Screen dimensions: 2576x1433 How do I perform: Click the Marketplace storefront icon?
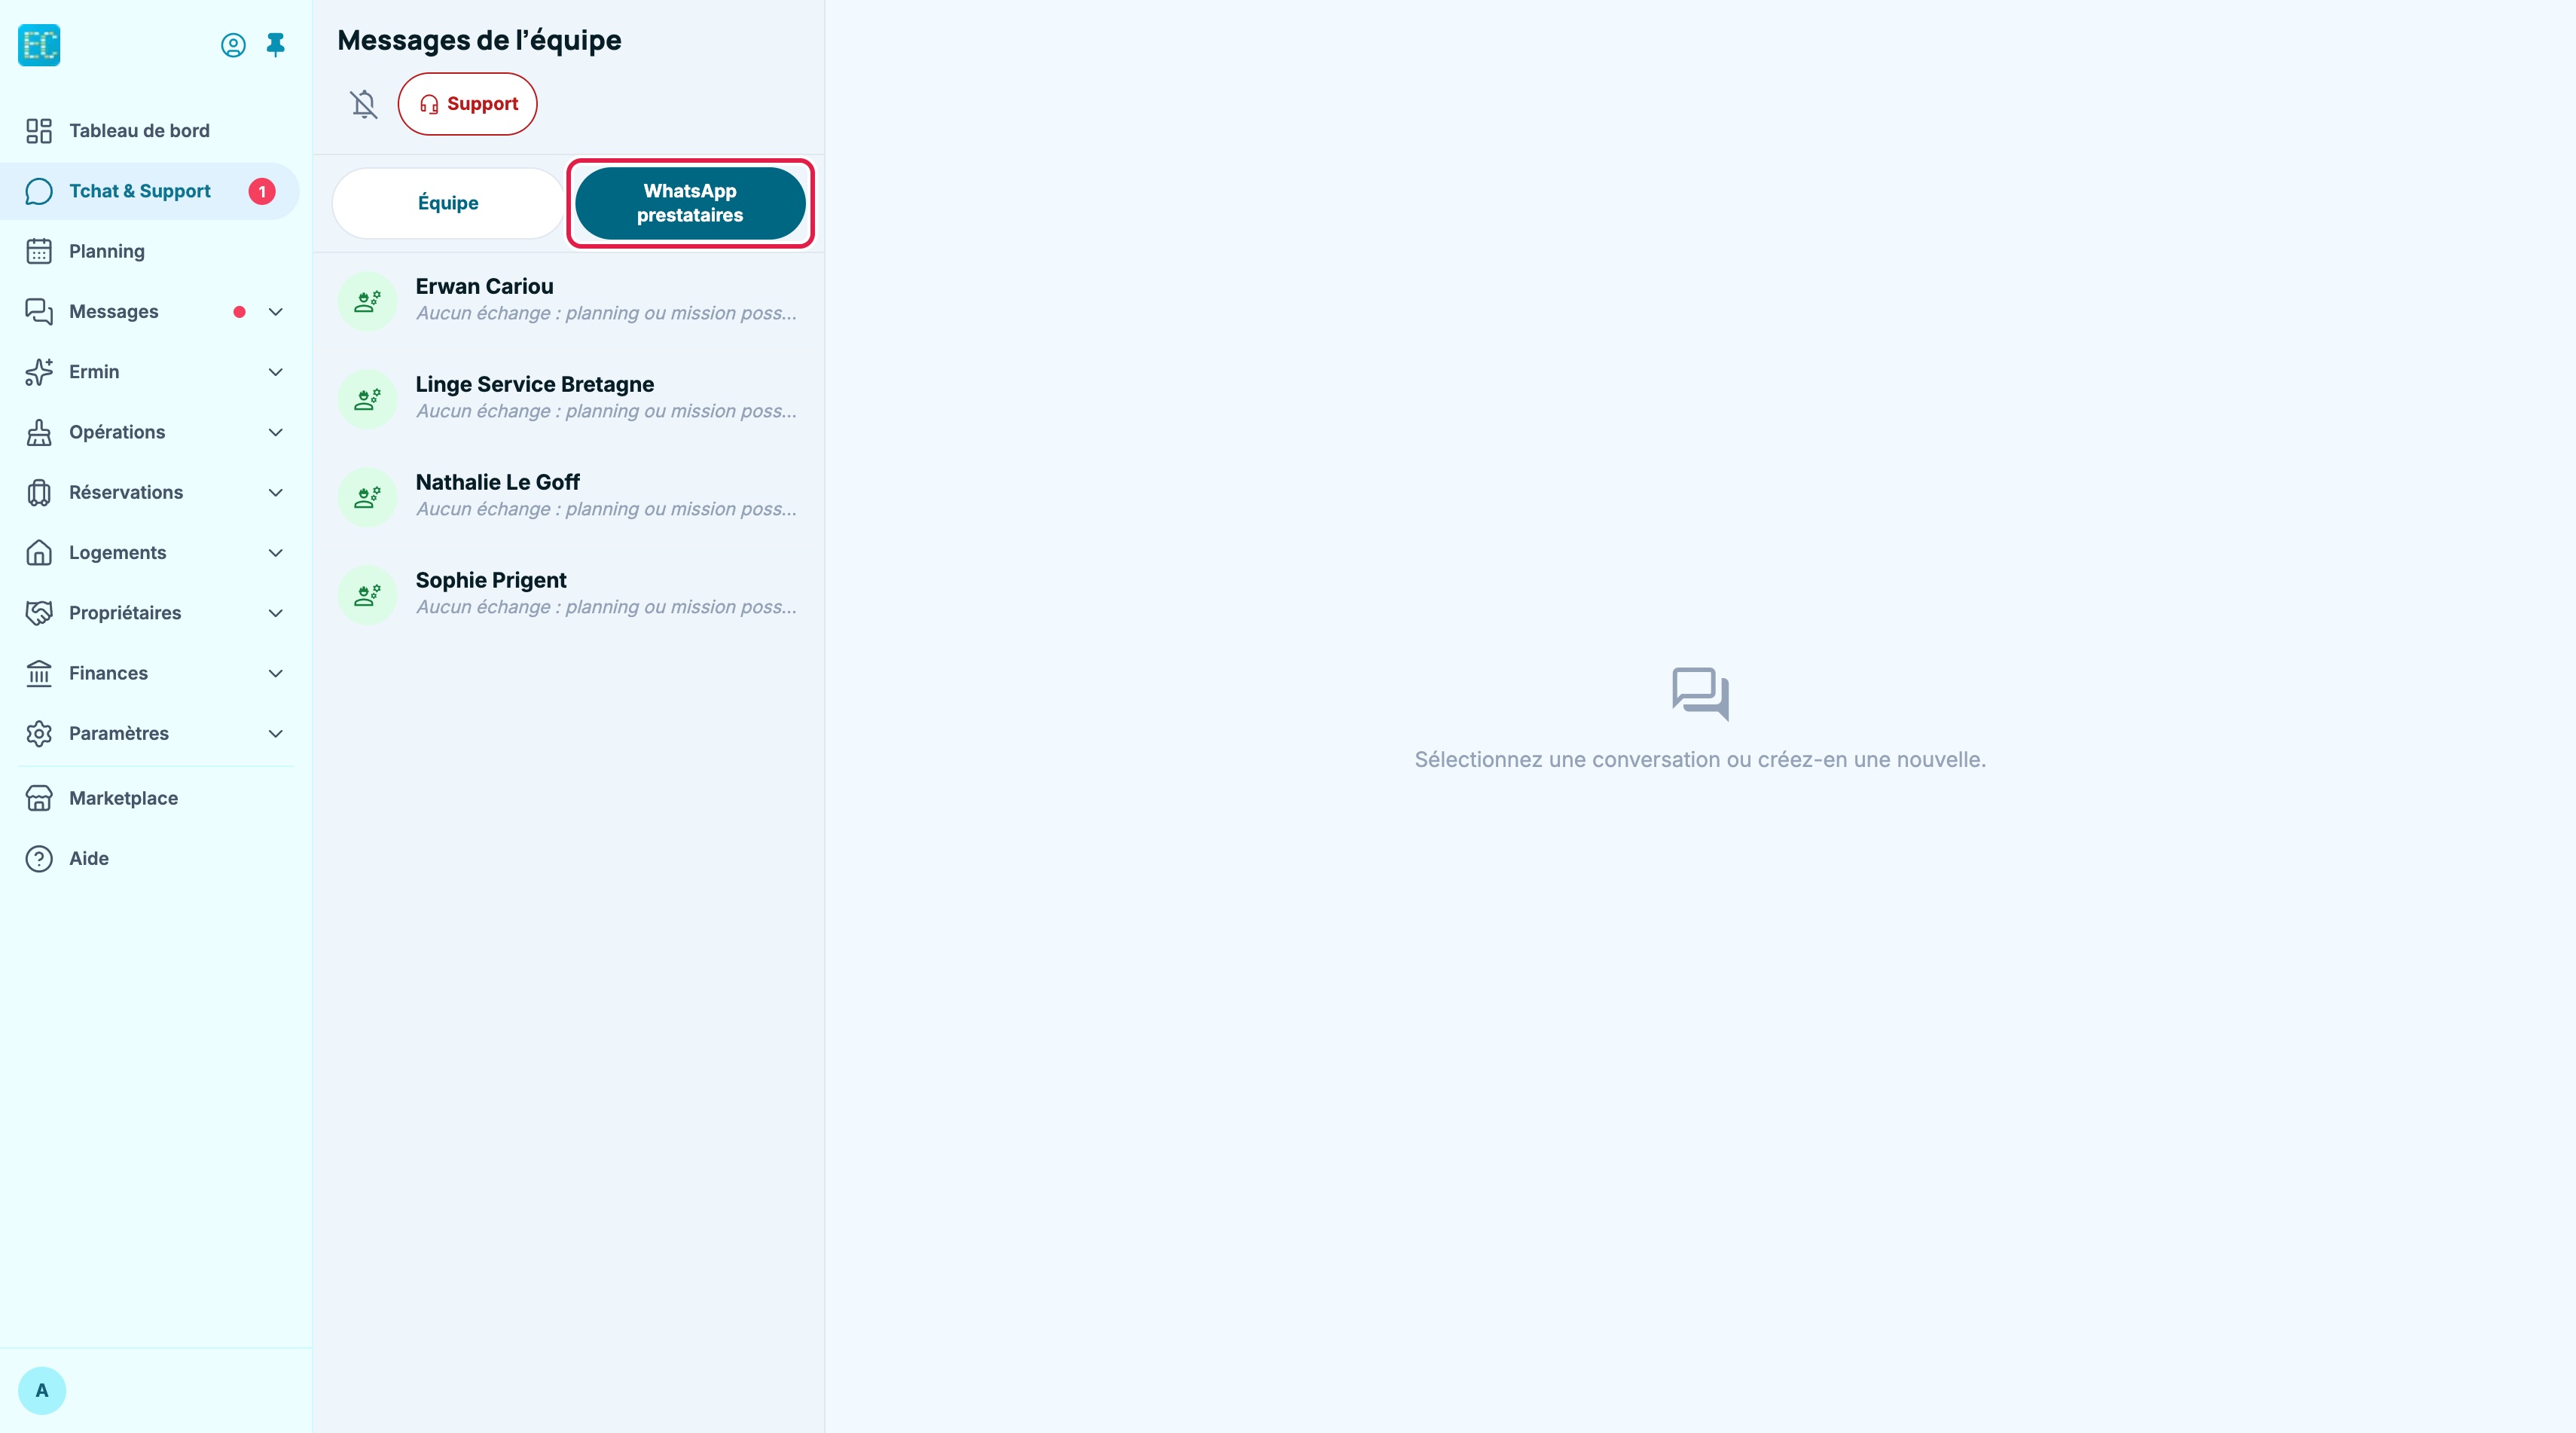pyautogui.click(x=39, y=798)
